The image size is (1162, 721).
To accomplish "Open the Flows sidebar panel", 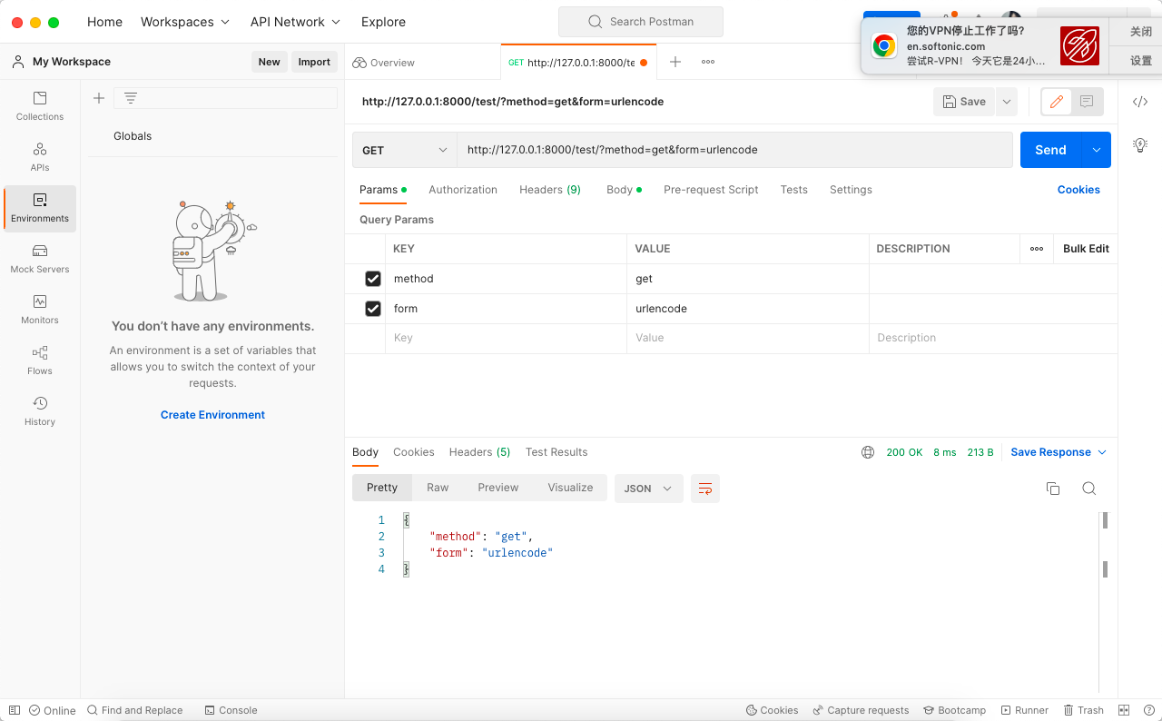I will (40, 360).
